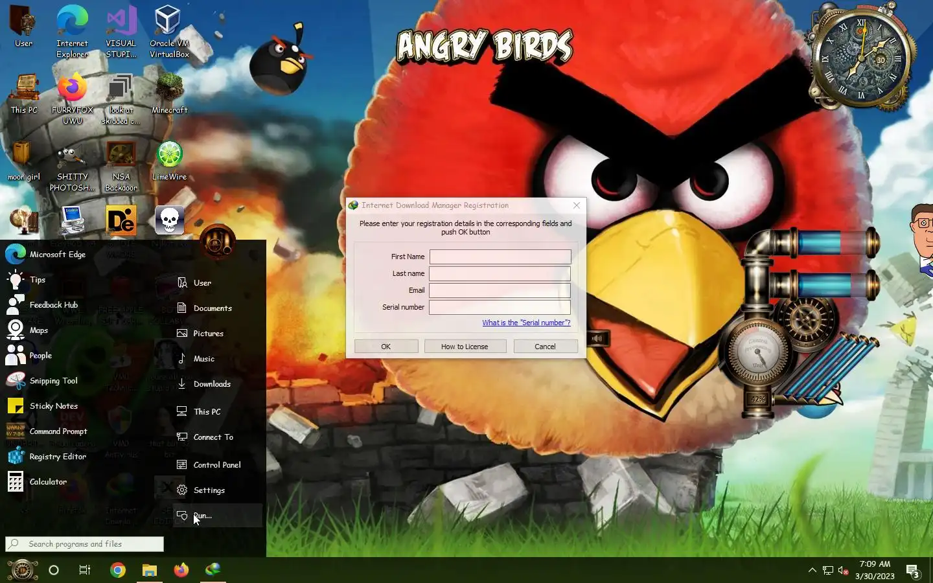
Task: Open the notification center icon
Action: click(913, 571)
